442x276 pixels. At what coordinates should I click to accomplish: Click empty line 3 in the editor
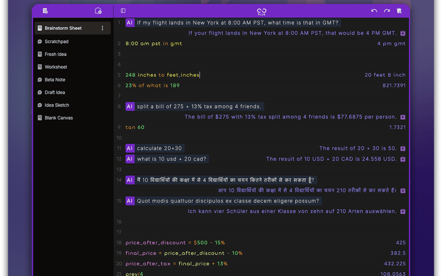[261, 54]
